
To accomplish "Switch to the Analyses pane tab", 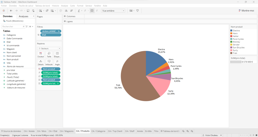I will point(23,16).
